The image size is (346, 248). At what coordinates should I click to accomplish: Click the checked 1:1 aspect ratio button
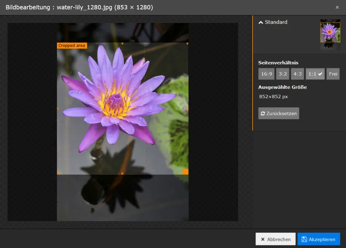(315, 74)
